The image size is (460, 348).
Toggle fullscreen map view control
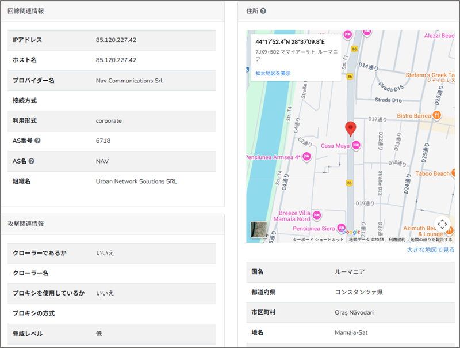441,224
